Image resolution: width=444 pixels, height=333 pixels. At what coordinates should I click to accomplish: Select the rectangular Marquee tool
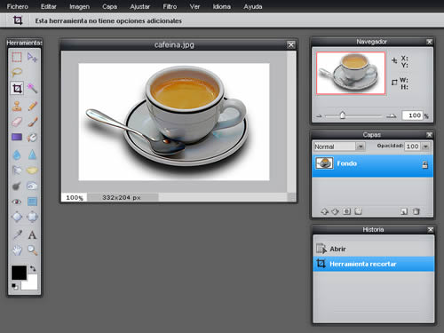[17, 57]
